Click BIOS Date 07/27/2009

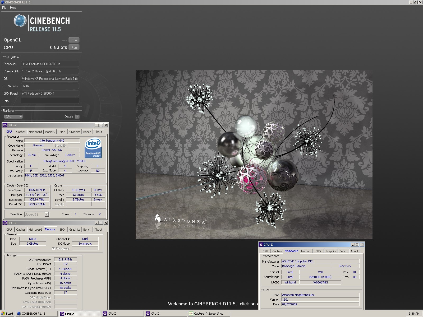pos(320,304)
